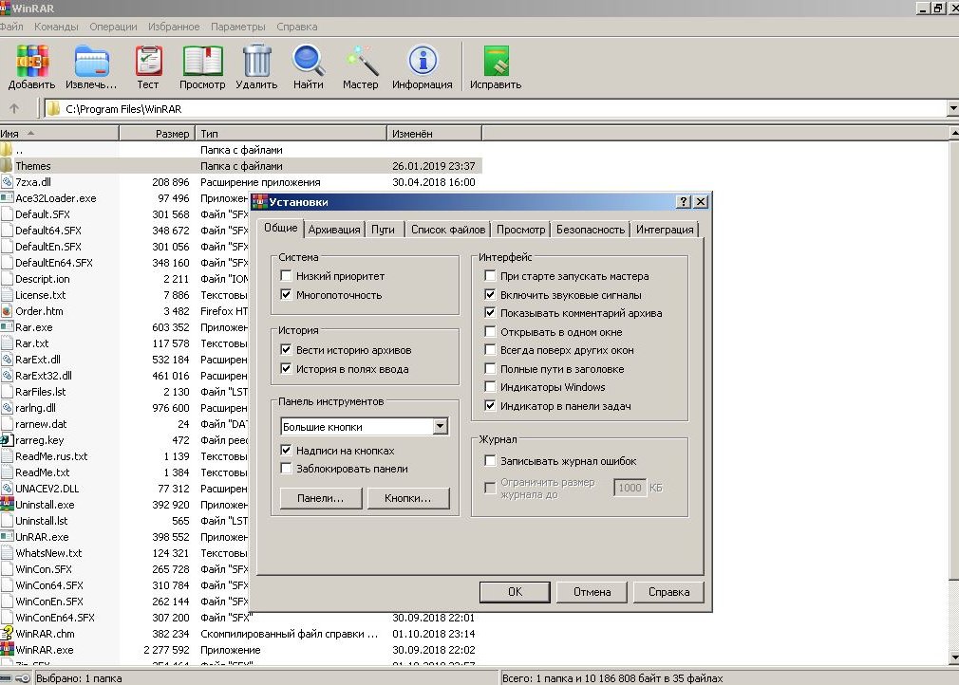This screenshot has width=959, height=685.
Task: Click the Добавить (Add) toolbar icon
Action: (31, 61)
